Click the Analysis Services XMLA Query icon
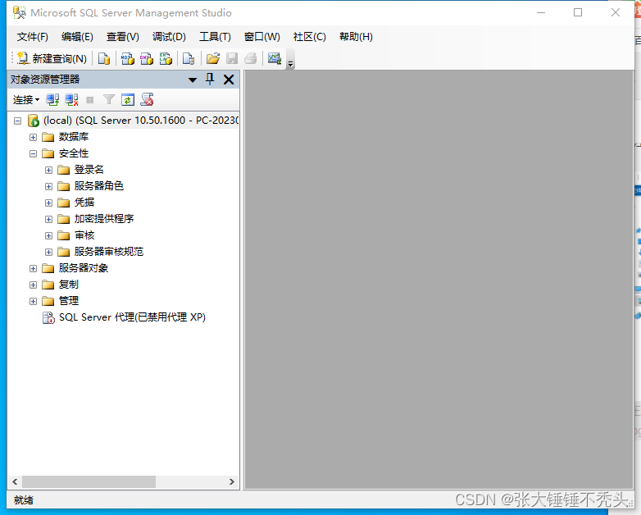Screen dimensions: 641x515 [x=166, y=59]
